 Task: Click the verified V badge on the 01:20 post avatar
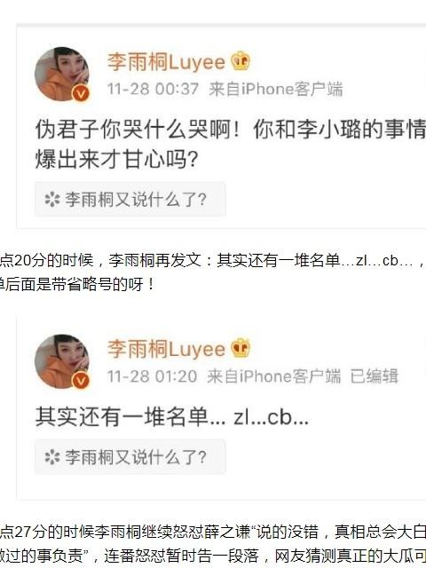tap(81, 381)
